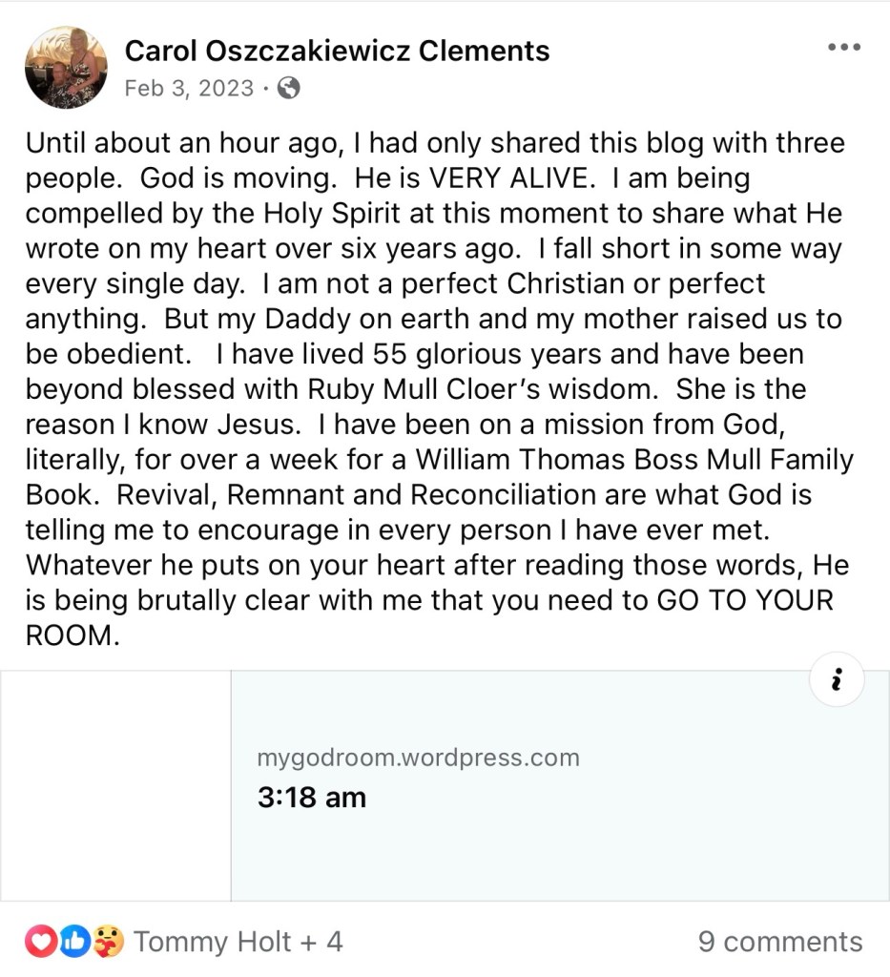Open Carol's round profile picture
This screenshot has width=890, height=977.
(66, 67)
